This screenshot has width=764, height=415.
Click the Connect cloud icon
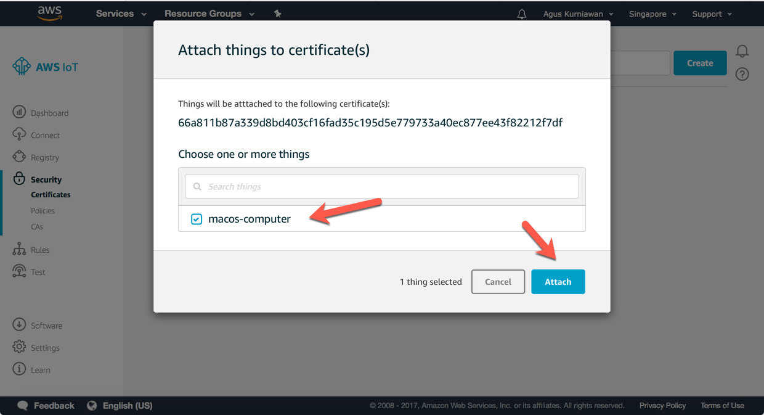(x=19, y=134)
